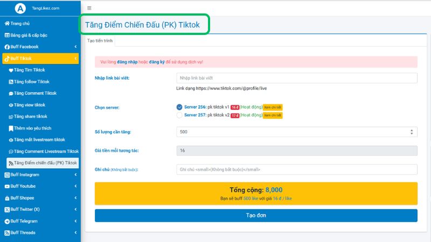
Task: Collapse Buff Tiktok menu chevron
Action: pyautogui.click(x=75, y=59)
